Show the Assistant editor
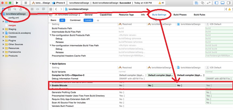This screenshot has width=233, height=110. click(203, 3)
